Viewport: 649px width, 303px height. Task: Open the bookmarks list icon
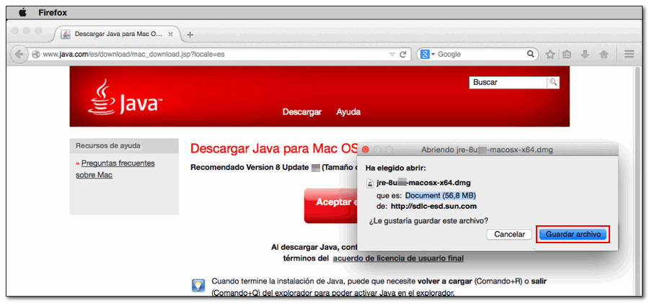click(568, 54)
